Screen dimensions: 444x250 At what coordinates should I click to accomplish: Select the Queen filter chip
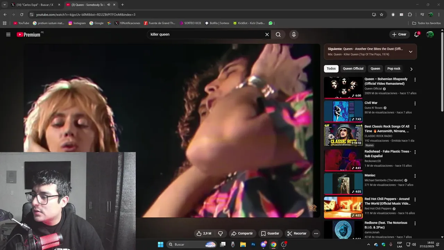tap(375, 69)
